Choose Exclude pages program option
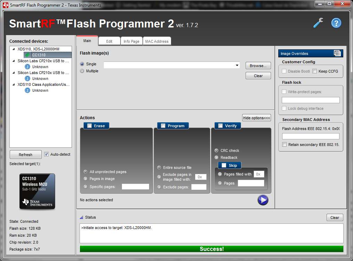This screenshot has width=353, height=261. pos(159,187)
